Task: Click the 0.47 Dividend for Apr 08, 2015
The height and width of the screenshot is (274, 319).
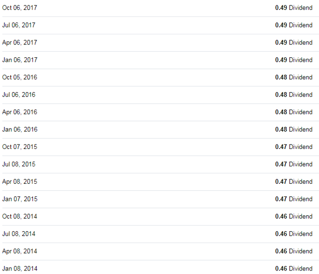Action: [x=294, y=182]
